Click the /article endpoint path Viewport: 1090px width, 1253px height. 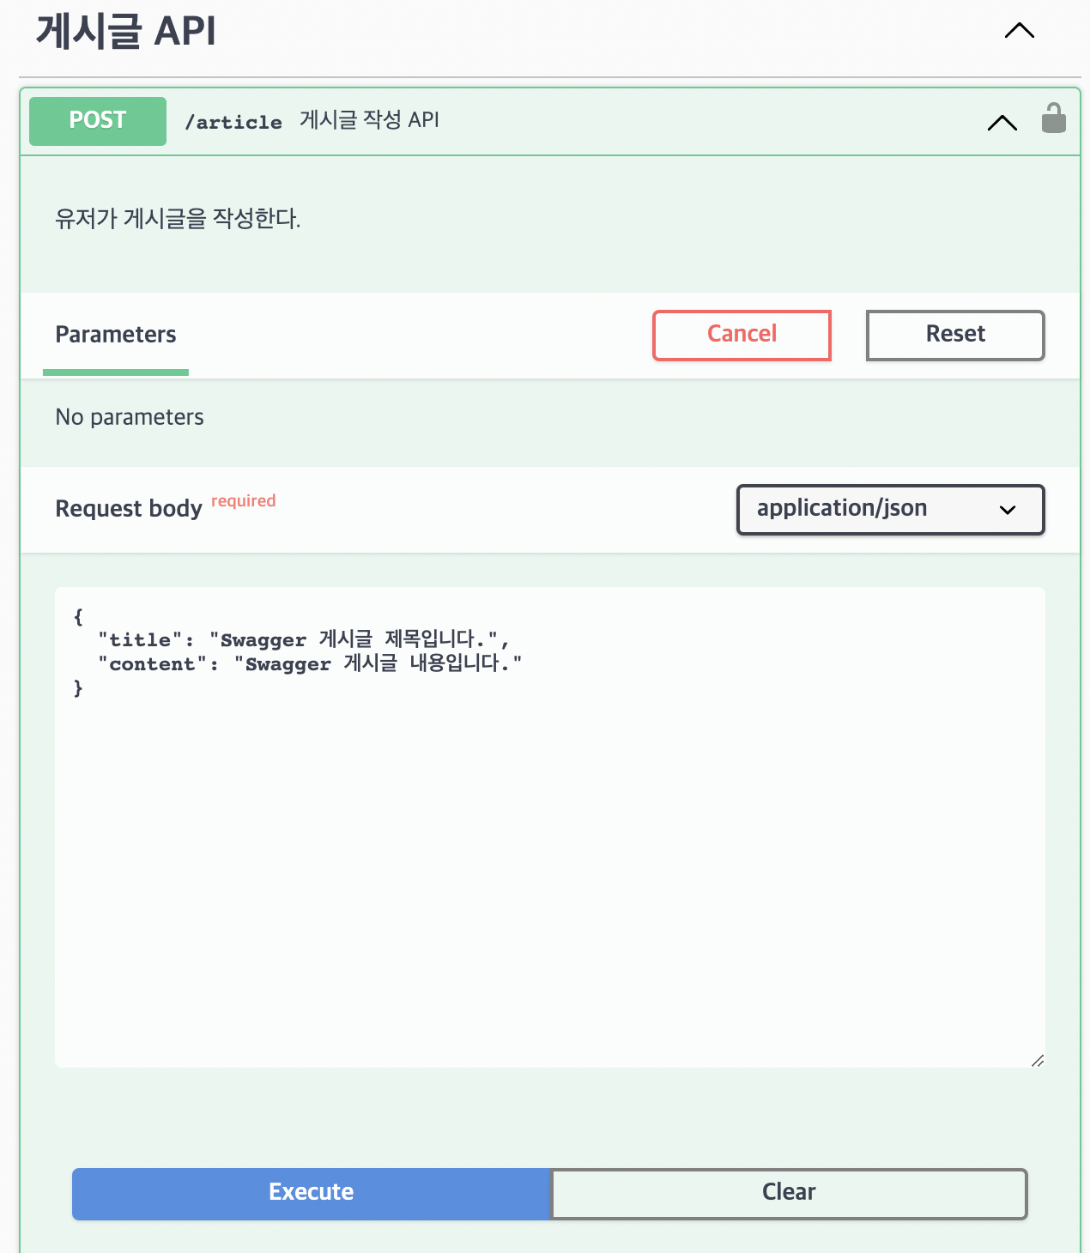tap(233, 122)
